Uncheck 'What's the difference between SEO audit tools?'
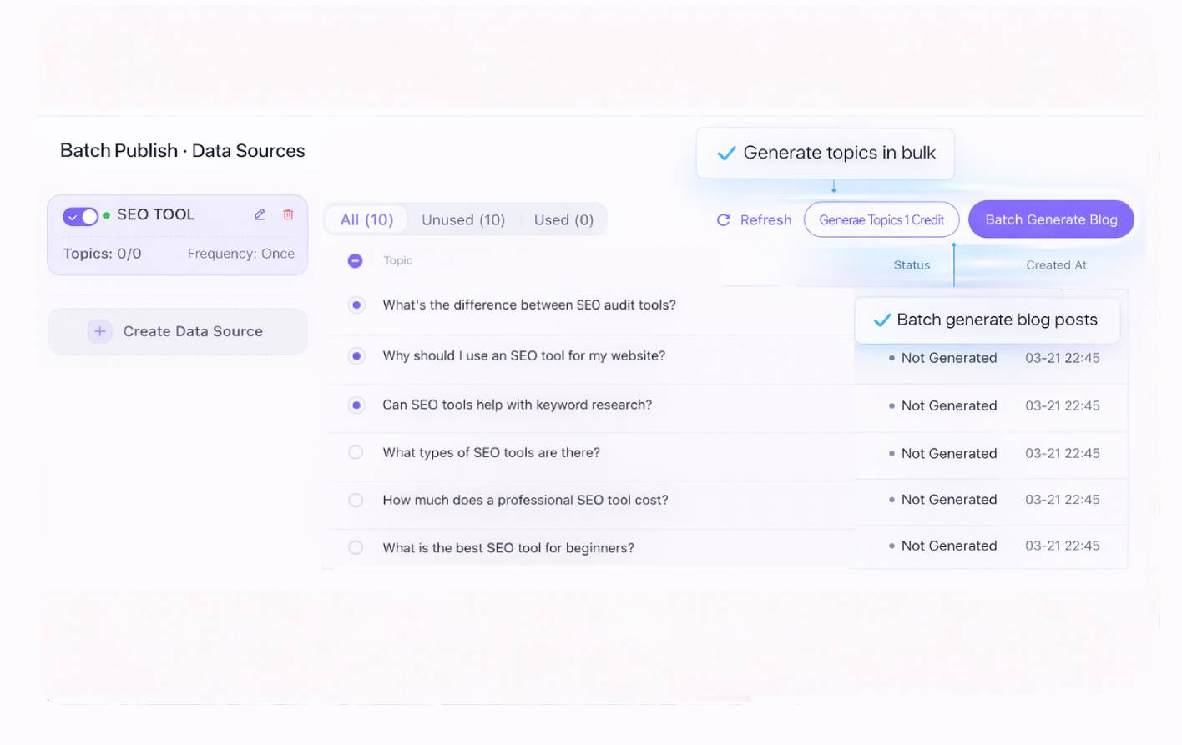Image resolution: width=1182 pixels, height=745 pixels. tap(356, 305)
